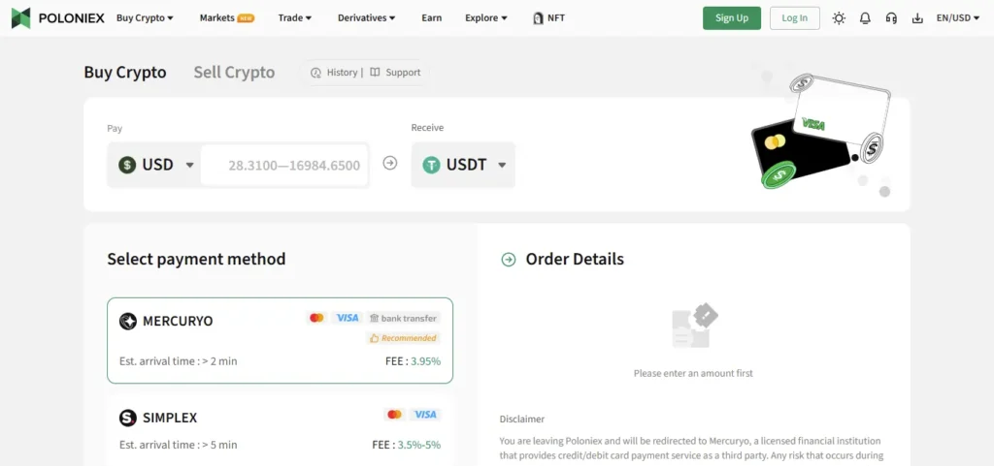Switch to the Sell Crypto tab
This screenshot has width=994, height=466.
[234, 72]
